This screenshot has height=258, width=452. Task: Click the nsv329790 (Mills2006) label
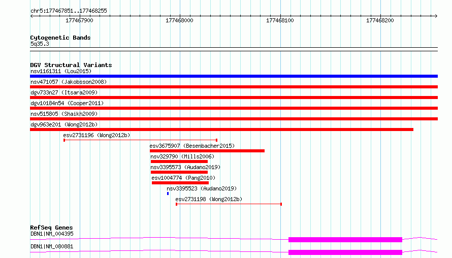(182, 156)
